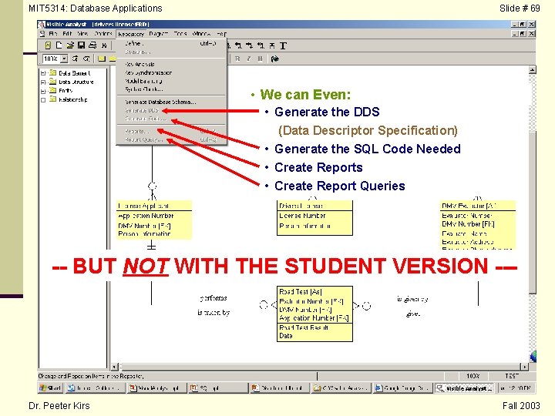Open the File menu
This screenshot has height=416, width=555.
point(52,34)
